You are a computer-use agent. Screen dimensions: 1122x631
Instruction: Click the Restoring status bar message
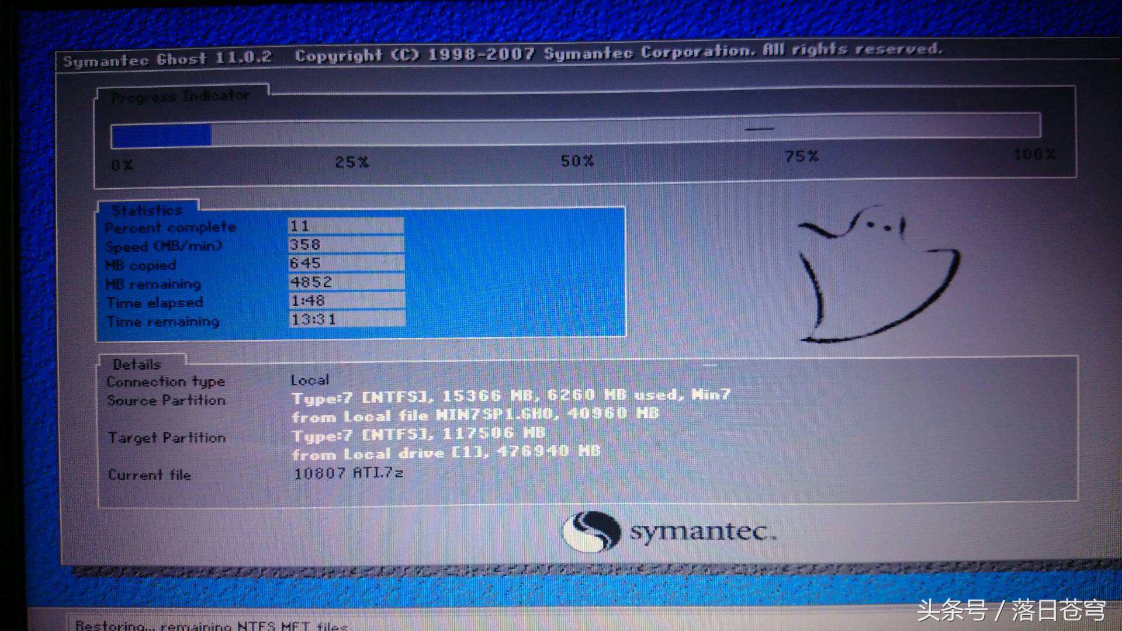[212, 625]
